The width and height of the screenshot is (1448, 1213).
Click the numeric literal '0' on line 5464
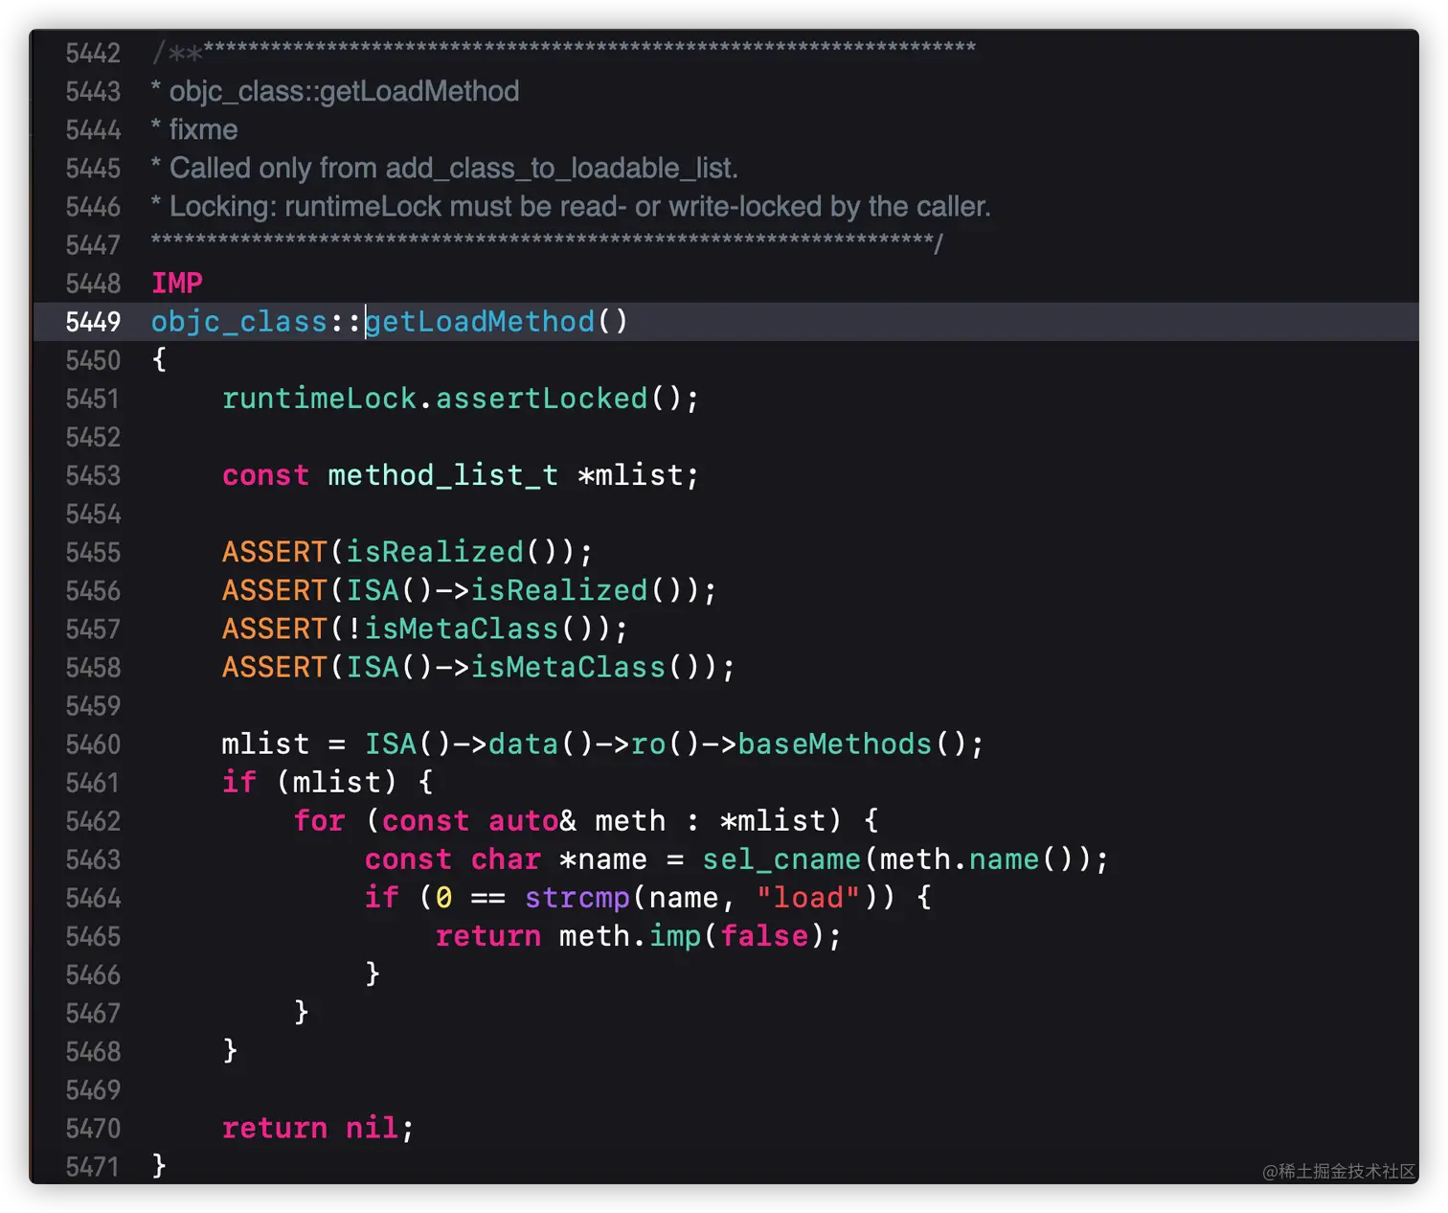click(444, 898)
